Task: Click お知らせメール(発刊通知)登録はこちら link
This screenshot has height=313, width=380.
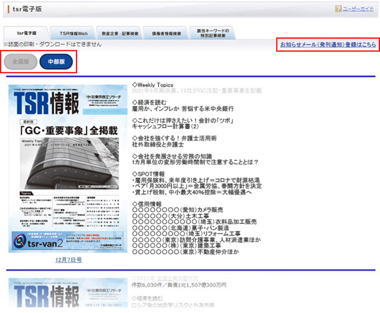Action: tap(328, 45)
